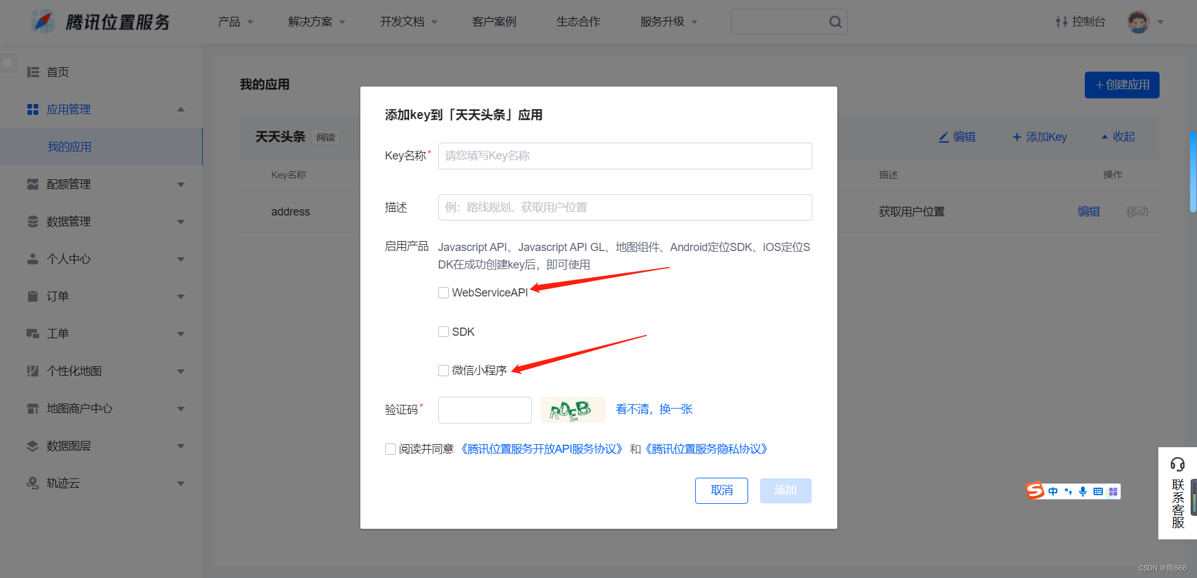
Task: Toggle the IME 中 language indicator
Action: pyautogui.click(x=1053, y=491)
